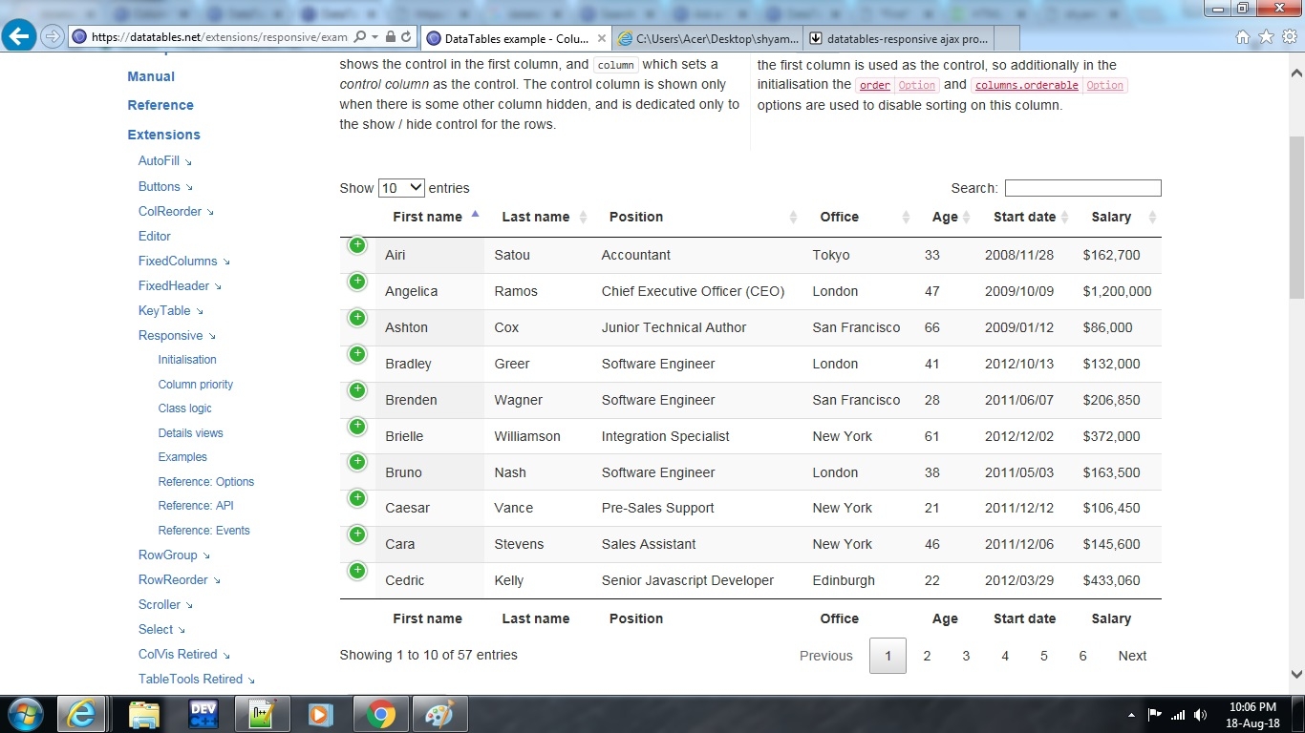Open Windows Media Player from the taskbar
The height and width of the screenshot is (733, 1305).
pos(321,713)
